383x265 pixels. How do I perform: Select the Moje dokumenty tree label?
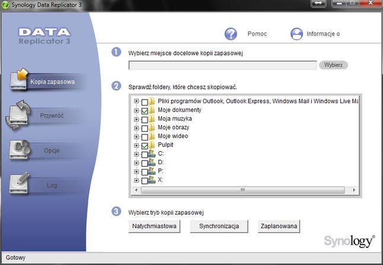[180, 110]
